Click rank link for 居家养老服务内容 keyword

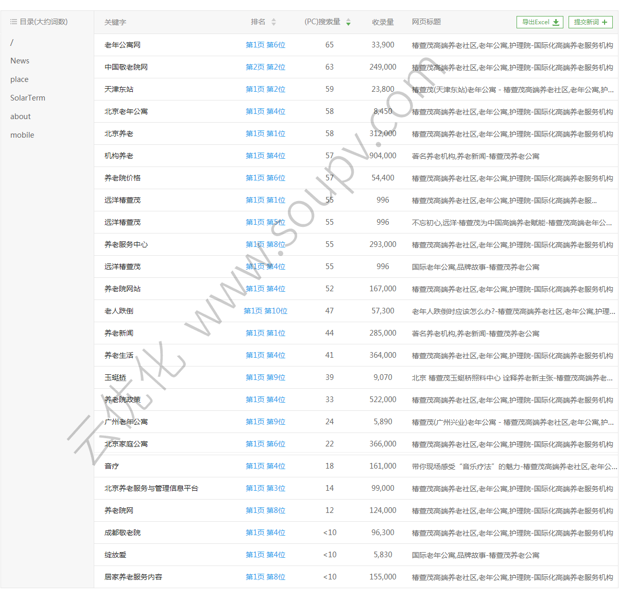point(265,577)
